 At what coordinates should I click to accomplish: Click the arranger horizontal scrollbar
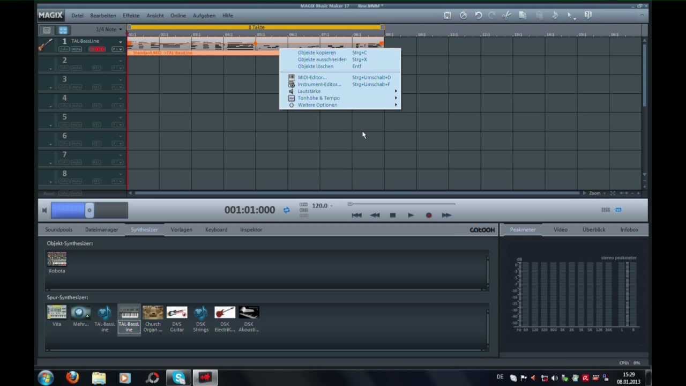point(356,193)
